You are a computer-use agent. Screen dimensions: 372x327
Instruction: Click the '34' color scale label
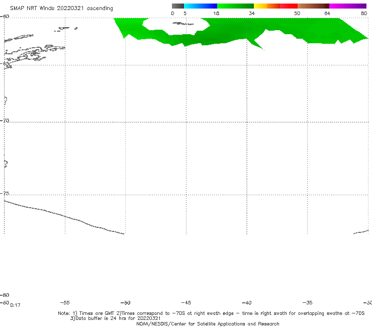[252, 13]
